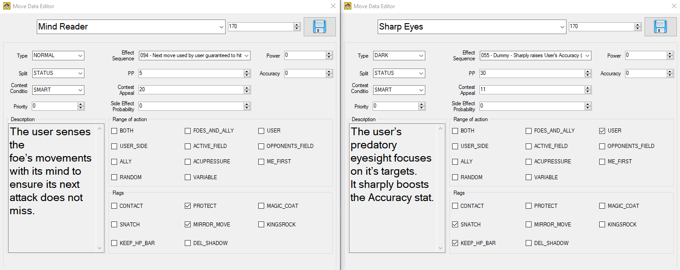
Task: Open Effect Sequence dropdown showing 094
Action: 246,55
